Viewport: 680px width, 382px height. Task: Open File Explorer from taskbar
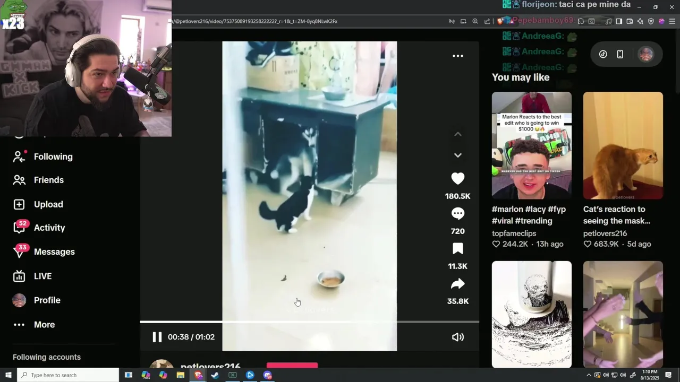tap(181, 375)
